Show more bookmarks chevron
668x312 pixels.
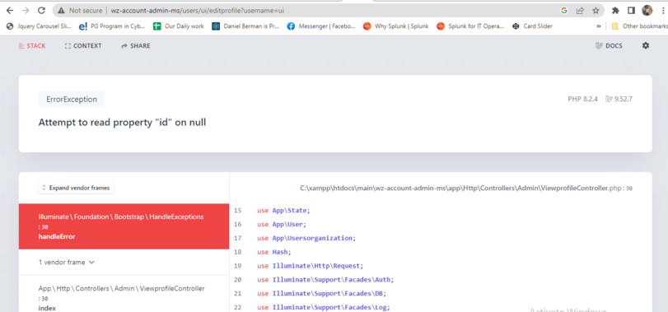click(x=599, y=26)
